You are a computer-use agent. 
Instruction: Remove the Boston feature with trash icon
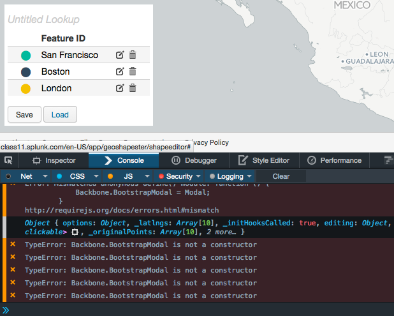pos(133,72)
